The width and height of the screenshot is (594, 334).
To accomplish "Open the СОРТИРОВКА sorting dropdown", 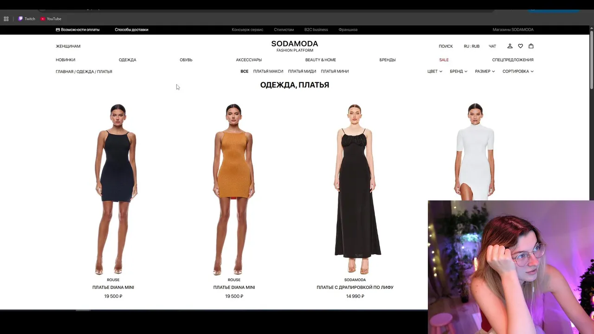I will 518,71.
